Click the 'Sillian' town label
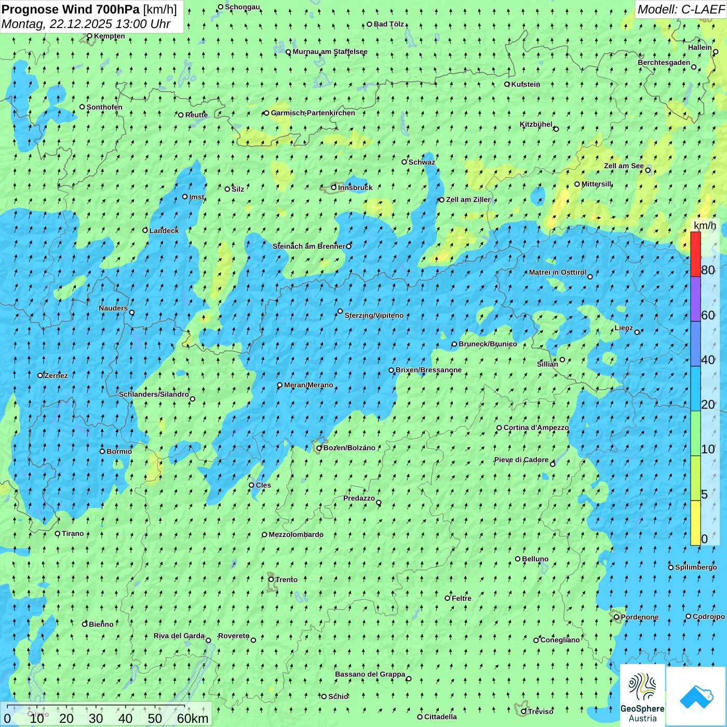 coord(547,363)
